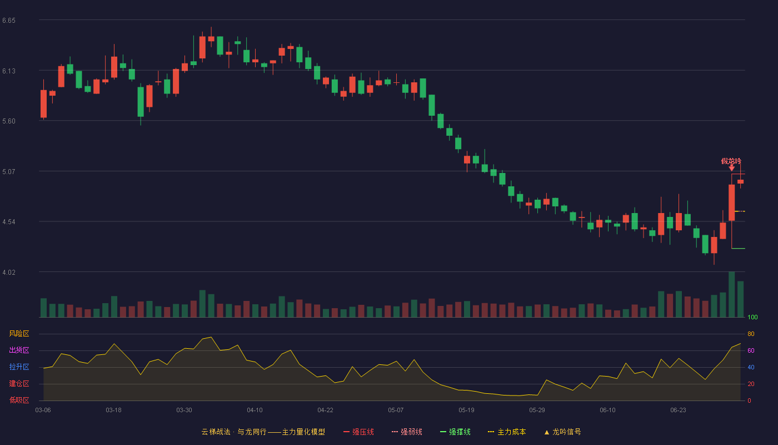
Task: Click the 4.54 price axis label
Action: pyautogui.click(x=9, y=222)
